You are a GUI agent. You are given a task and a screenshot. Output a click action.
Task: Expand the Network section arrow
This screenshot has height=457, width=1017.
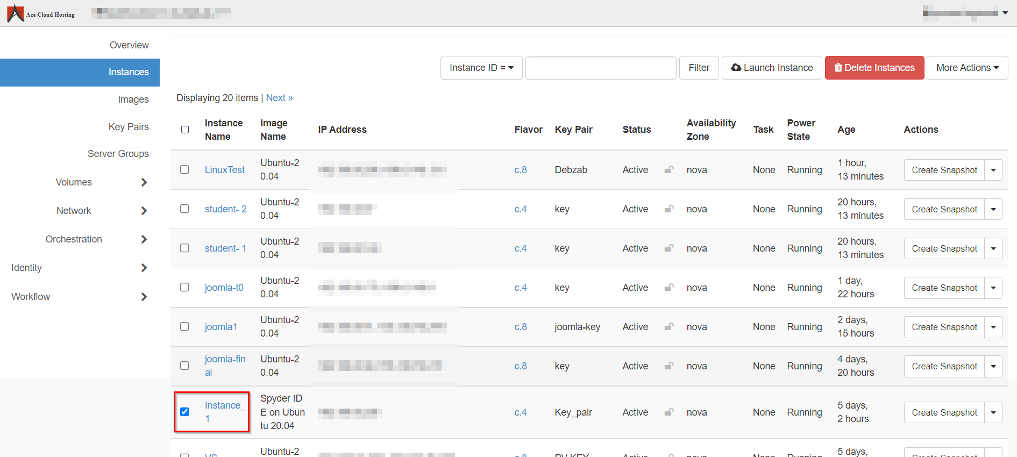click(144, 211)
